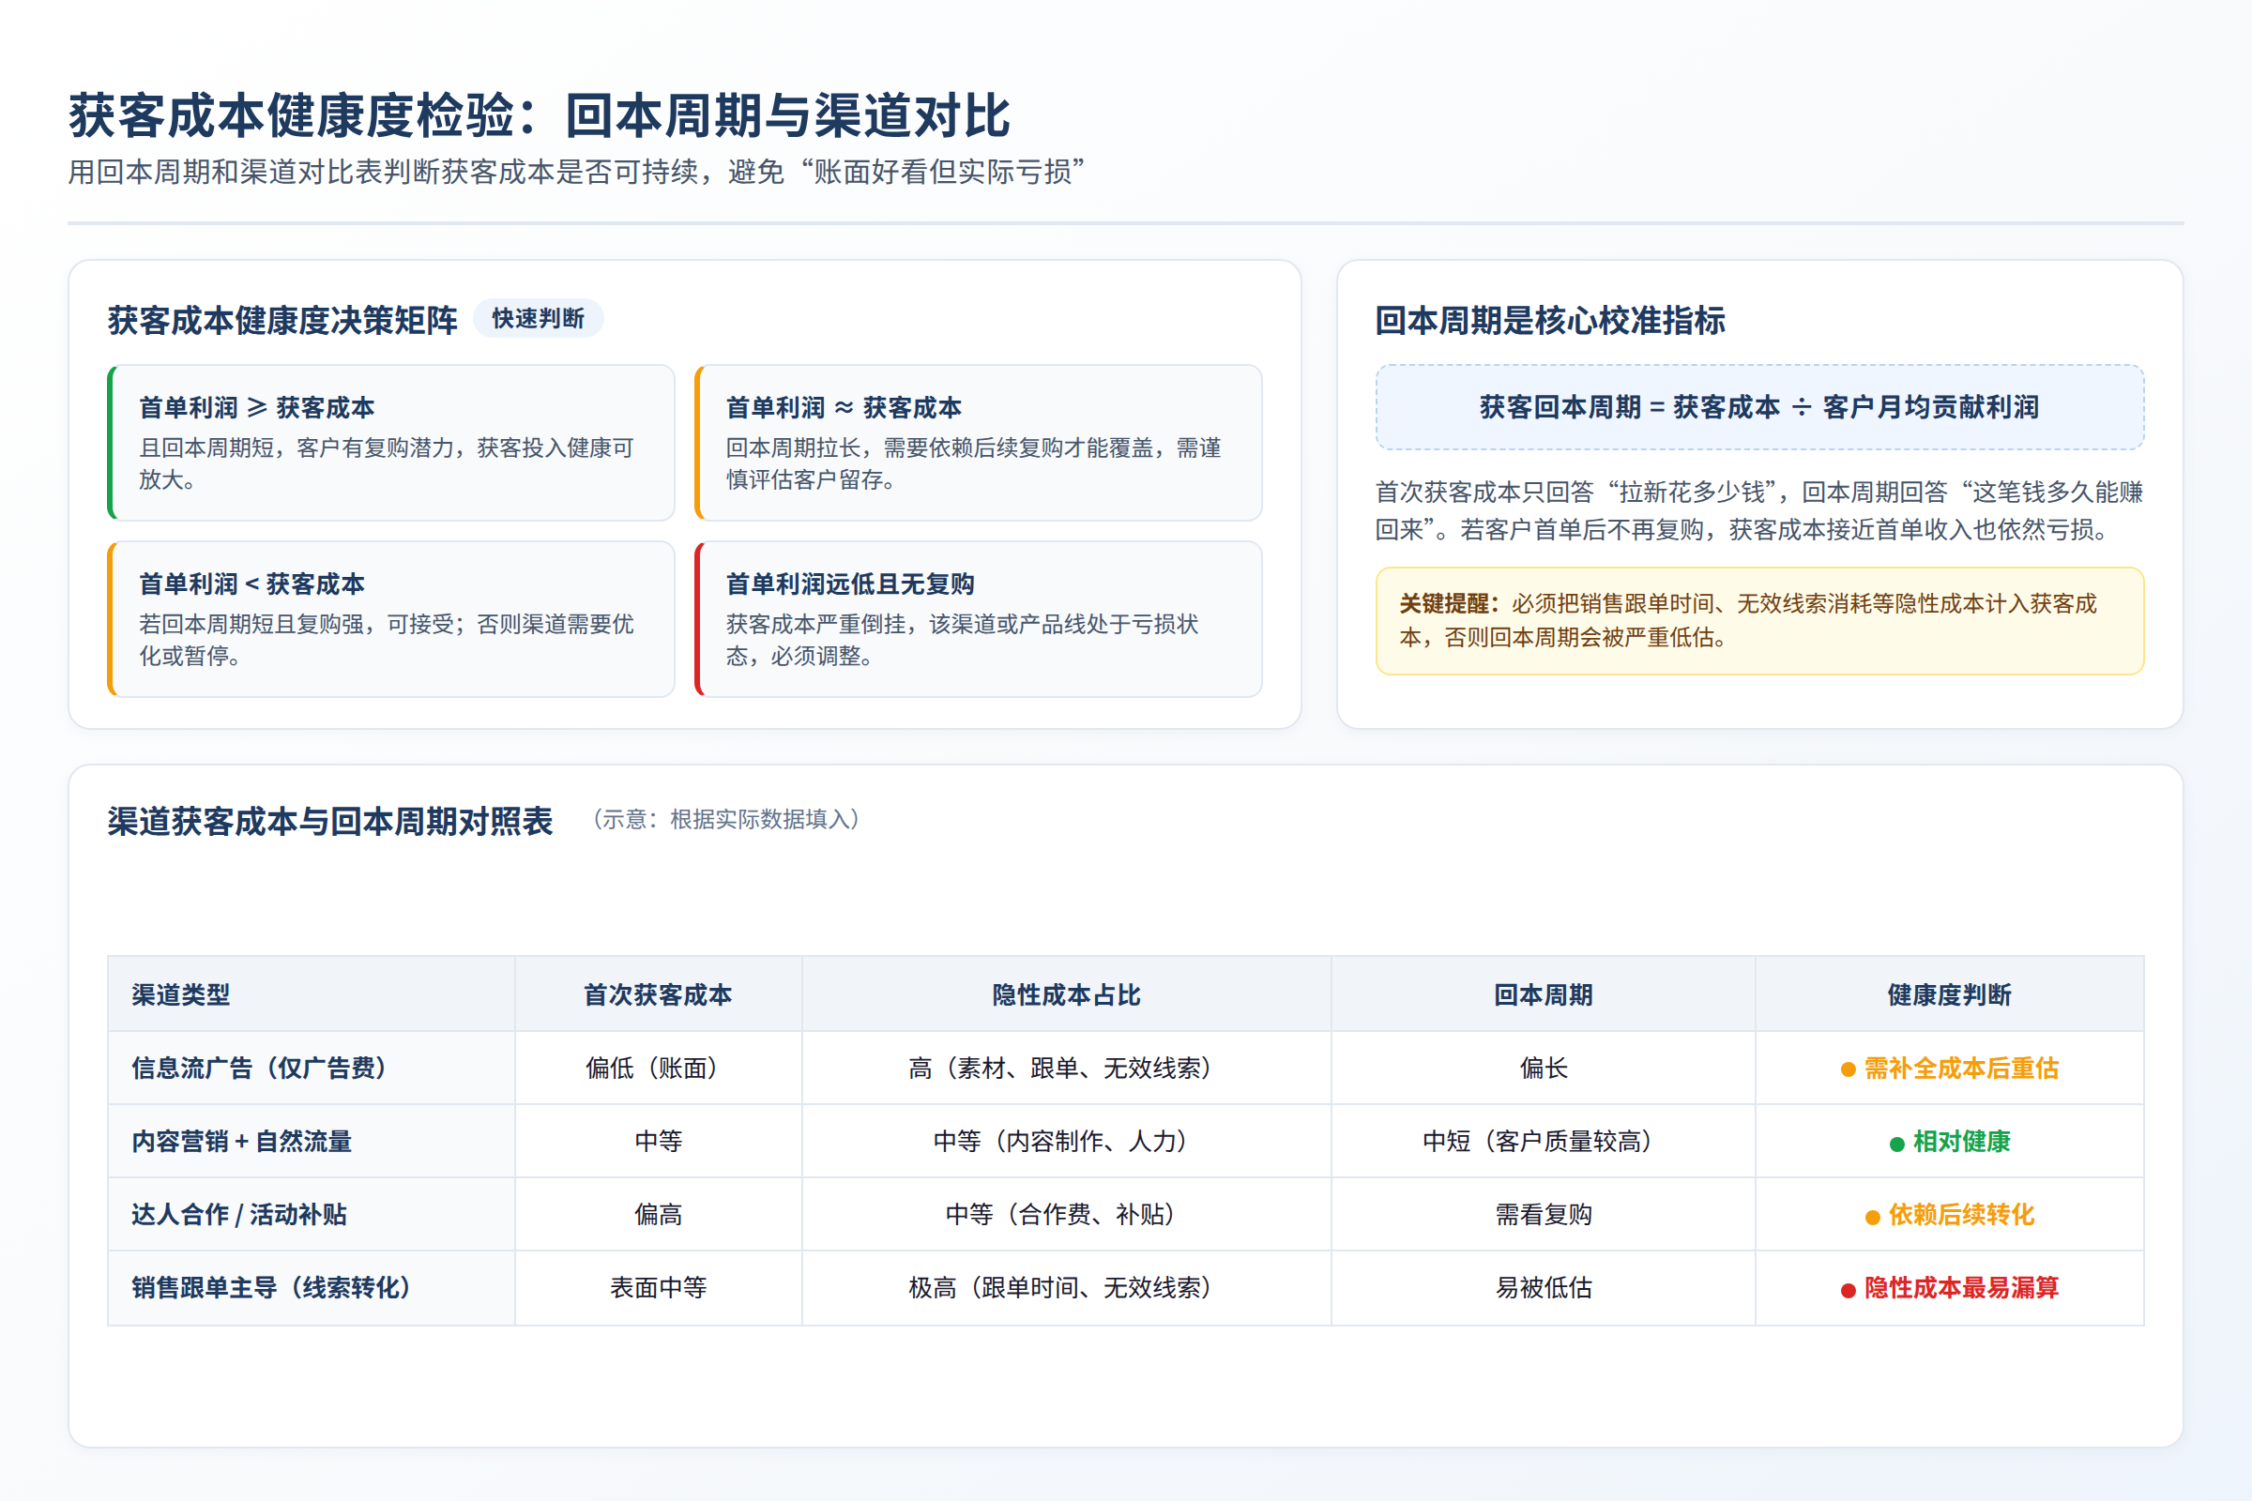Select the 首单利润 ≥ 获客成本 card heading

pyautogui.click(x=256, y=408)
